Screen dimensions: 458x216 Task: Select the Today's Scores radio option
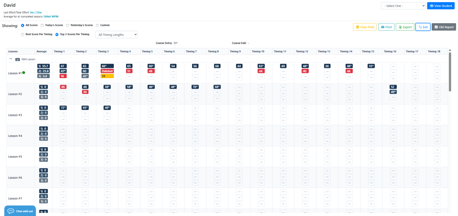coord(42,26)
